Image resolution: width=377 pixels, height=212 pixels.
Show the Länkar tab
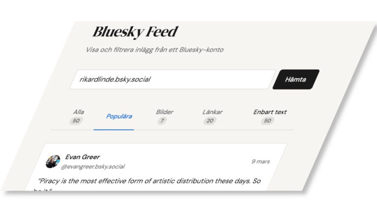pyautogui.click(x=212, y=112)
